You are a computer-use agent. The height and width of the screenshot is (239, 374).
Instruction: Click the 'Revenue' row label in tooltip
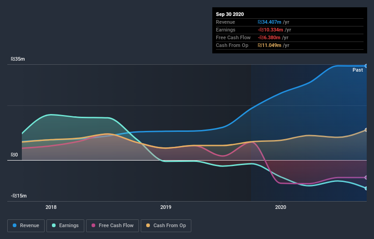[225, 22]
